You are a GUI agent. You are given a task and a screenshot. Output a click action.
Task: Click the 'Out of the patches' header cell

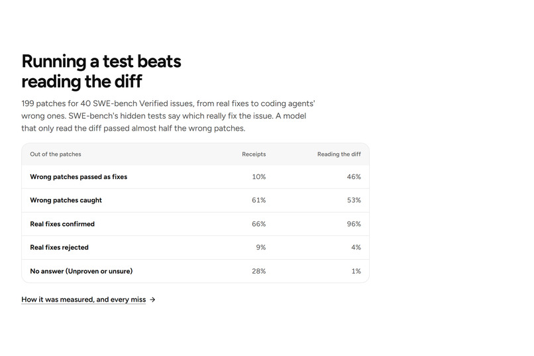56,154
